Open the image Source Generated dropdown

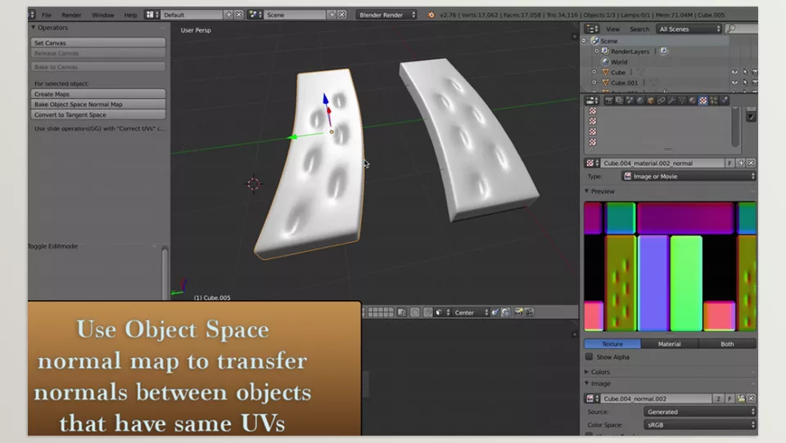(700, 411)
